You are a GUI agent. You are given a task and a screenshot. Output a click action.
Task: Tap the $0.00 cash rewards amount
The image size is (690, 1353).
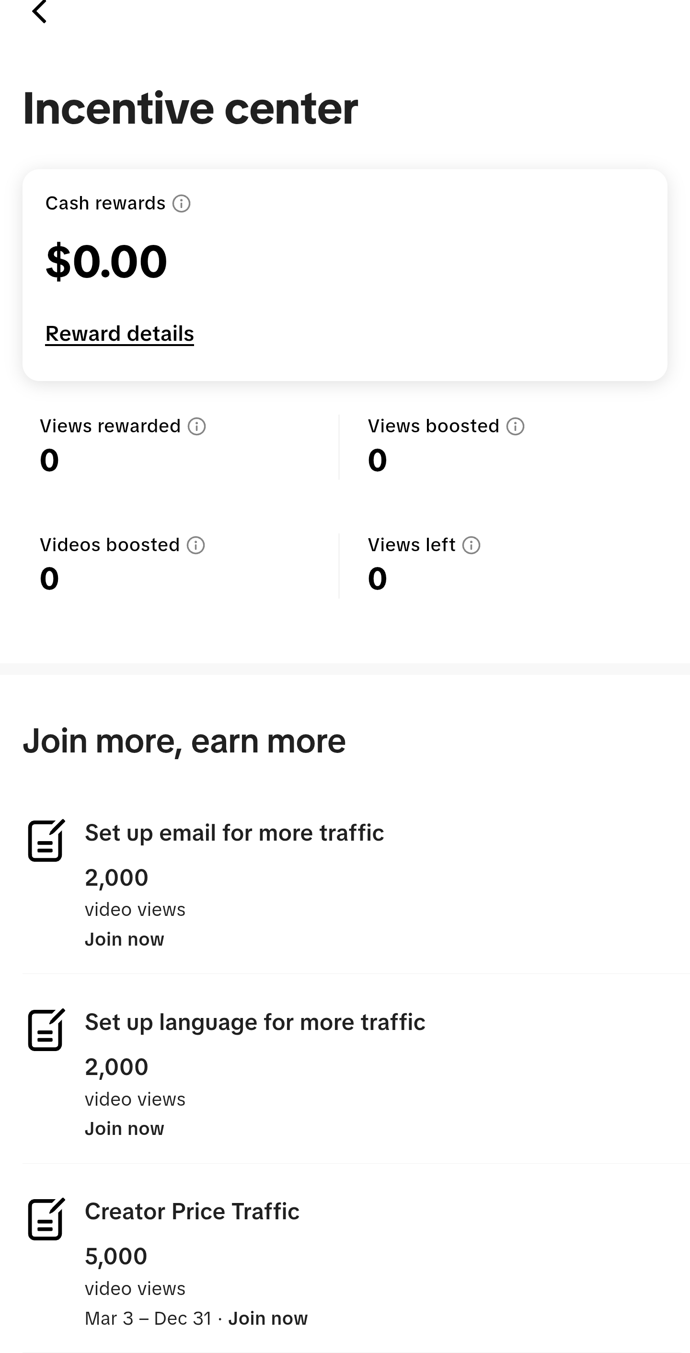pos(106,261)
